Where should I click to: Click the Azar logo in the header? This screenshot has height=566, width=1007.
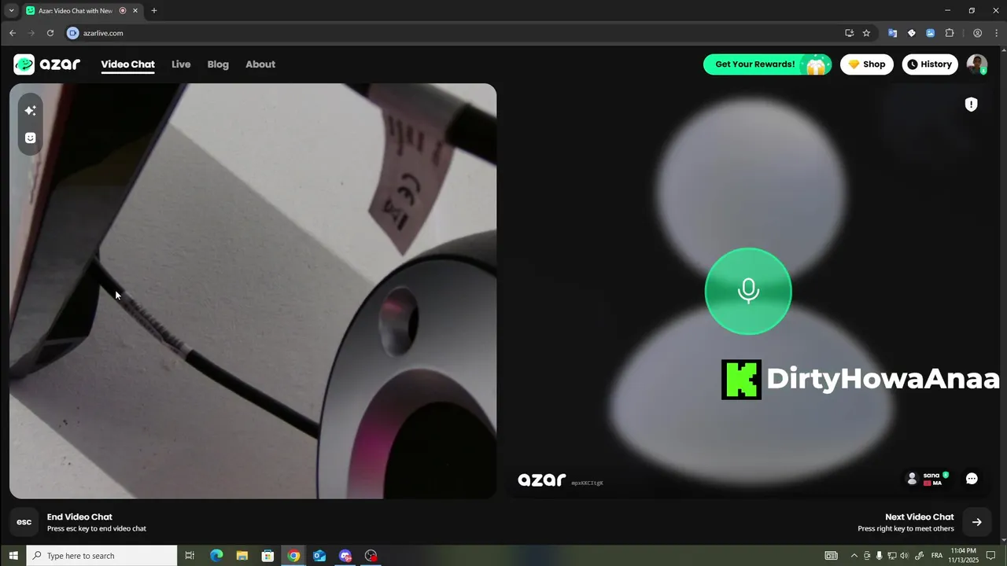(x=47, y=64)
